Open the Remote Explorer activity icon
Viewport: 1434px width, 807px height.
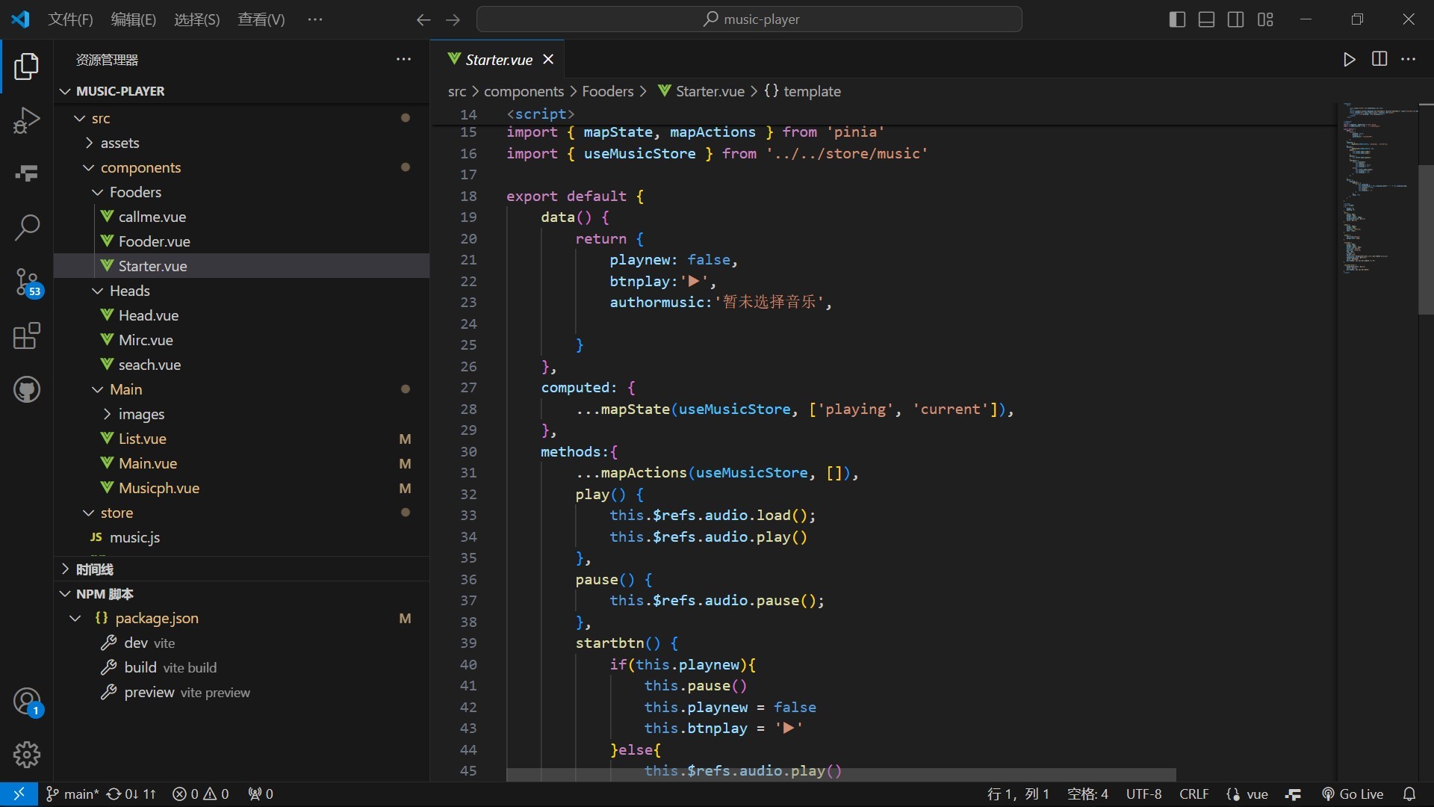[27, 173]
